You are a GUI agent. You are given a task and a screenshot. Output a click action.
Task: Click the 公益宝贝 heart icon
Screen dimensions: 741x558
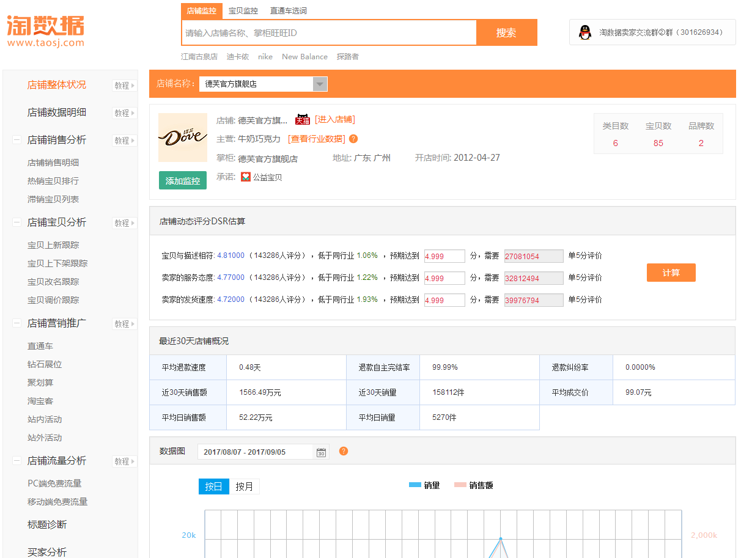click(245, 177)
